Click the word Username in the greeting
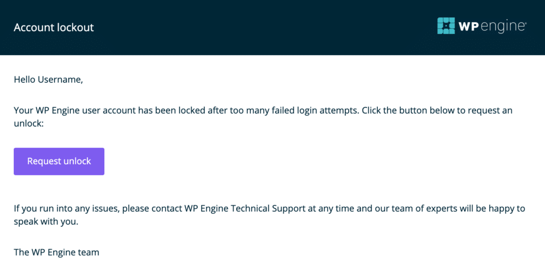Screen dimensions: 545x264 pyautogui.click(x=60, y=80)
